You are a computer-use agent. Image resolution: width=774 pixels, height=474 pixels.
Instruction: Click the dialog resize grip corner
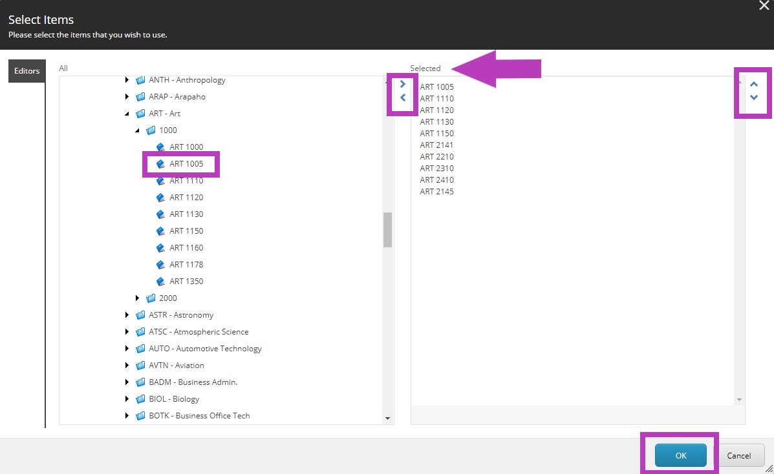[769, 469]
